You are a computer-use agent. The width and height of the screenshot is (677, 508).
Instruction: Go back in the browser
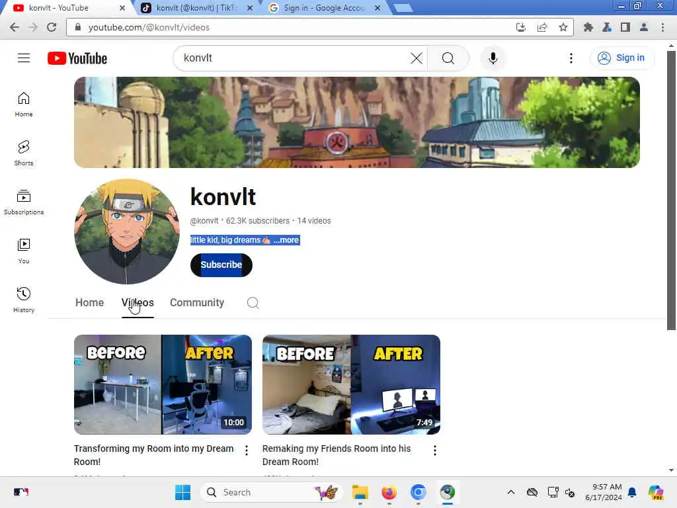15,27
